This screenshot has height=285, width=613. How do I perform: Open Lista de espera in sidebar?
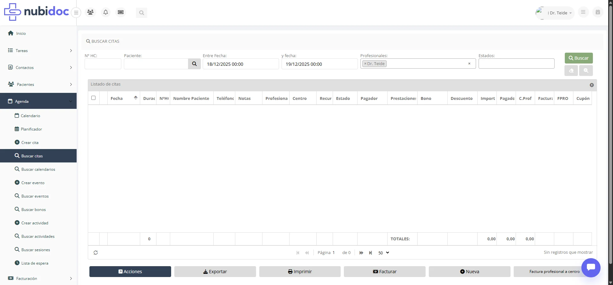(x=38, y=263)
